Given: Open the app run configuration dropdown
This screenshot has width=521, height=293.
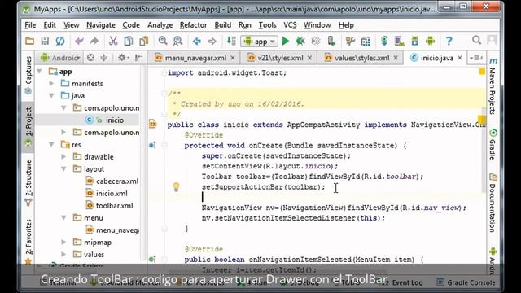Looking at the screenshot, I should [x=259, y=42].
